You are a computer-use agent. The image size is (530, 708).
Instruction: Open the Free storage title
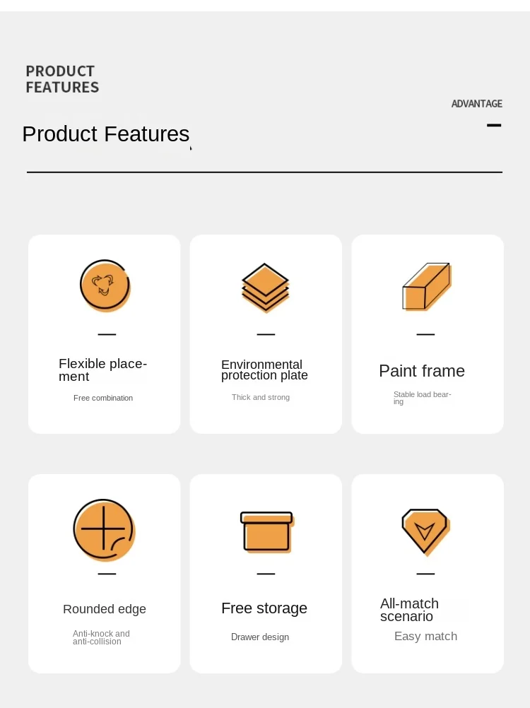click(x=264, y=608)
